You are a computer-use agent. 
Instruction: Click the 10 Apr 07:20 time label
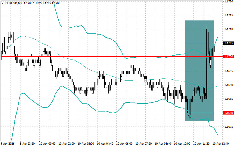pyautogui.click(x=144, y=144)
